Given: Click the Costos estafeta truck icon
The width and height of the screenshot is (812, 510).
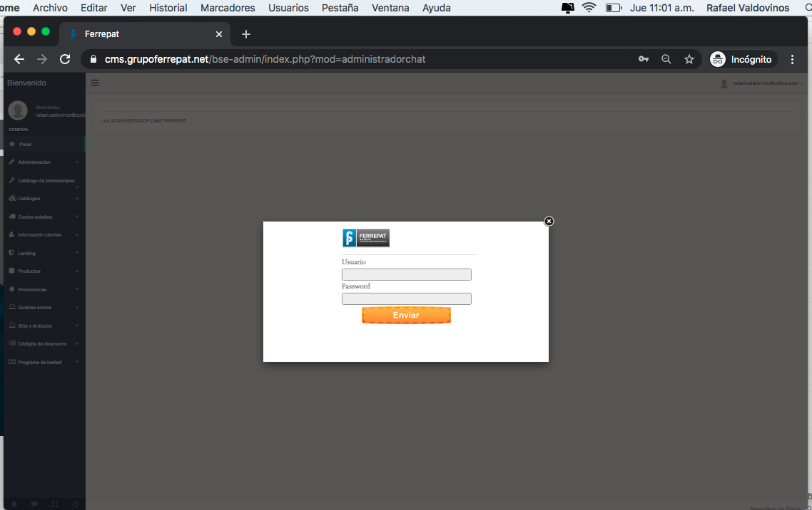Looking at the screenshot, I should point(12,217).
